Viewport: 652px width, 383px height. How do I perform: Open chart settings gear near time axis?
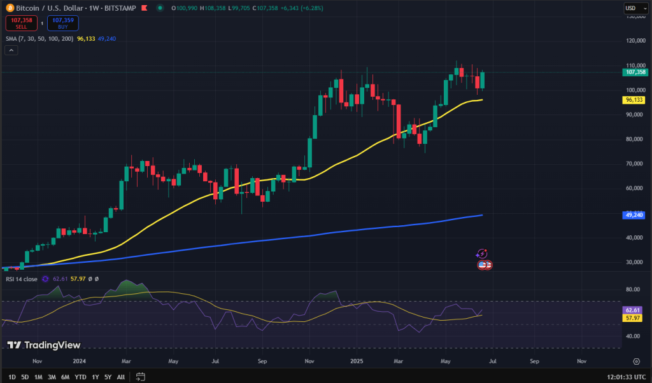[x=636, y=361]
